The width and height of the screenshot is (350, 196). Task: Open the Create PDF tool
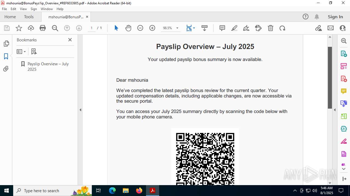tap(344, 79)
